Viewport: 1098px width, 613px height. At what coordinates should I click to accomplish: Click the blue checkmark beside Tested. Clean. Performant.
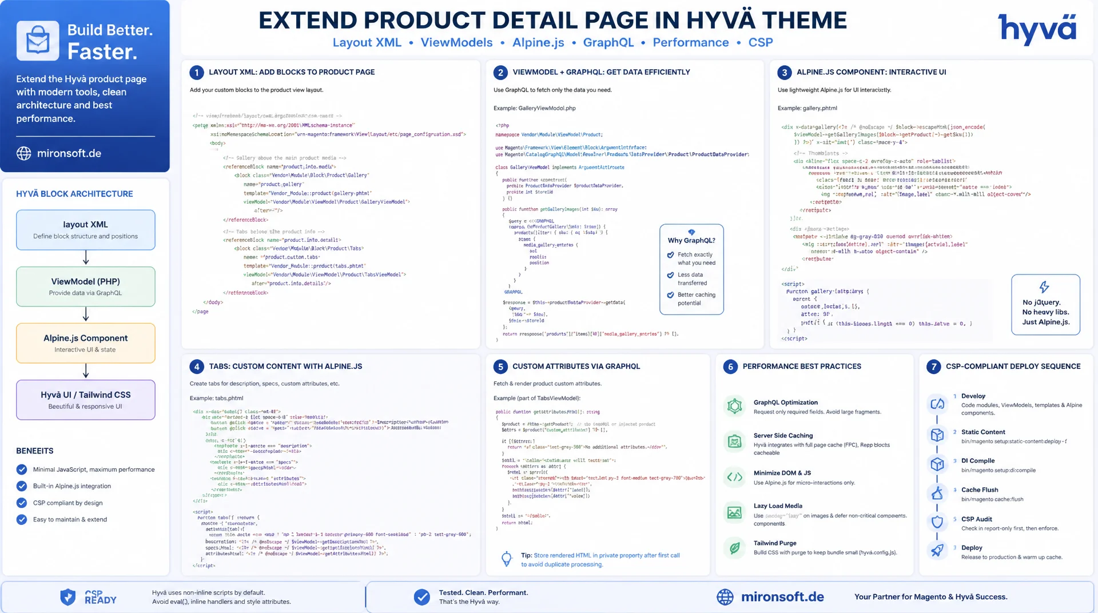(422, 597)
